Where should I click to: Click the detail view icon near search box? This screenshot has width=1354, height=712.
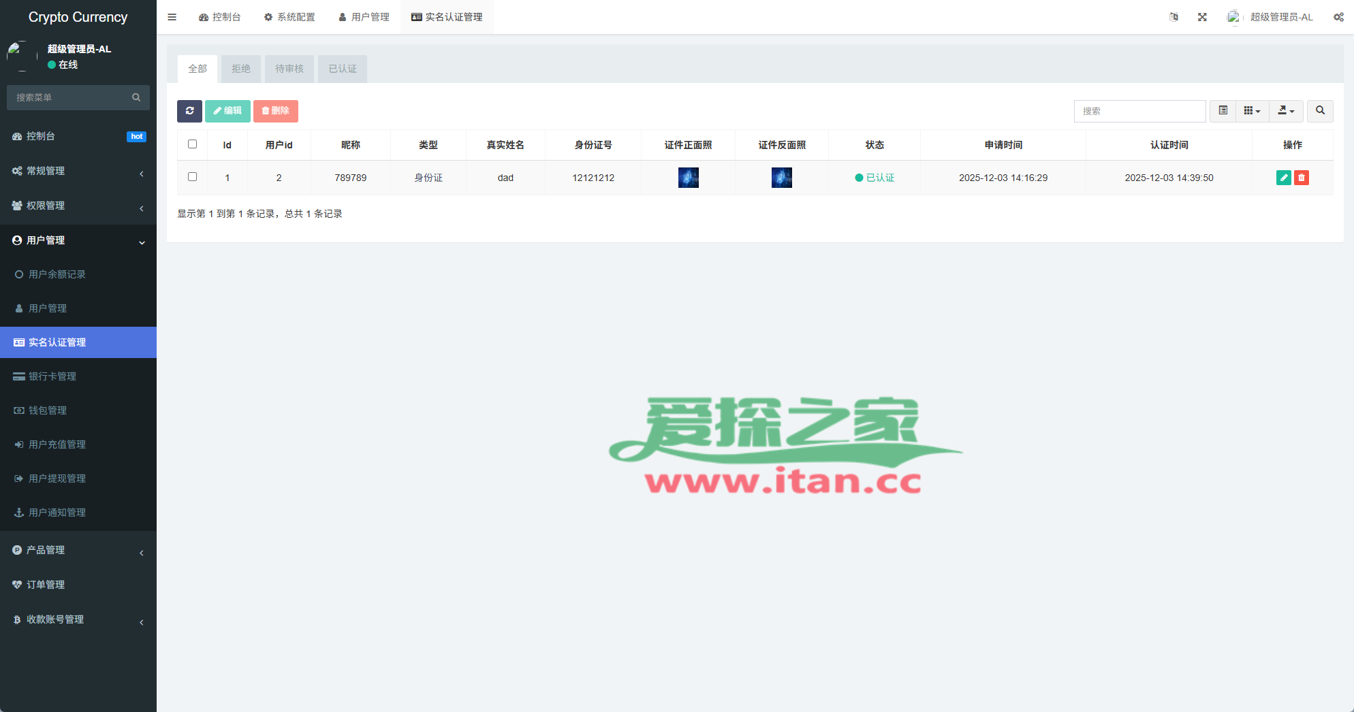[x=1223, y=111]
